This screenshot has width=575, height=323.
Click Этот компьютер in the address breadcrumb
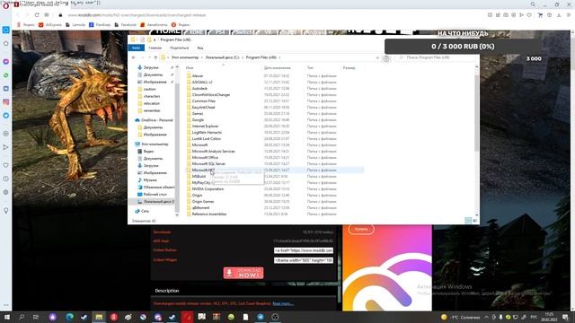185,57
